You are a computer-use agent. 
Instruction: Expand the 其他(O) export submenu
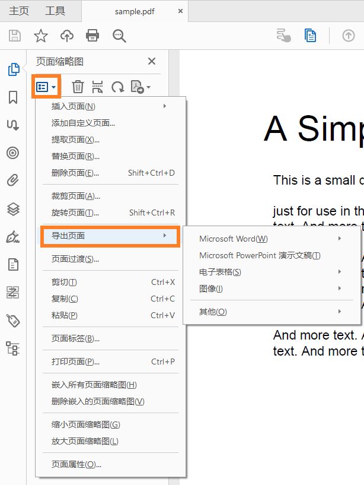[x=272, y=312]
